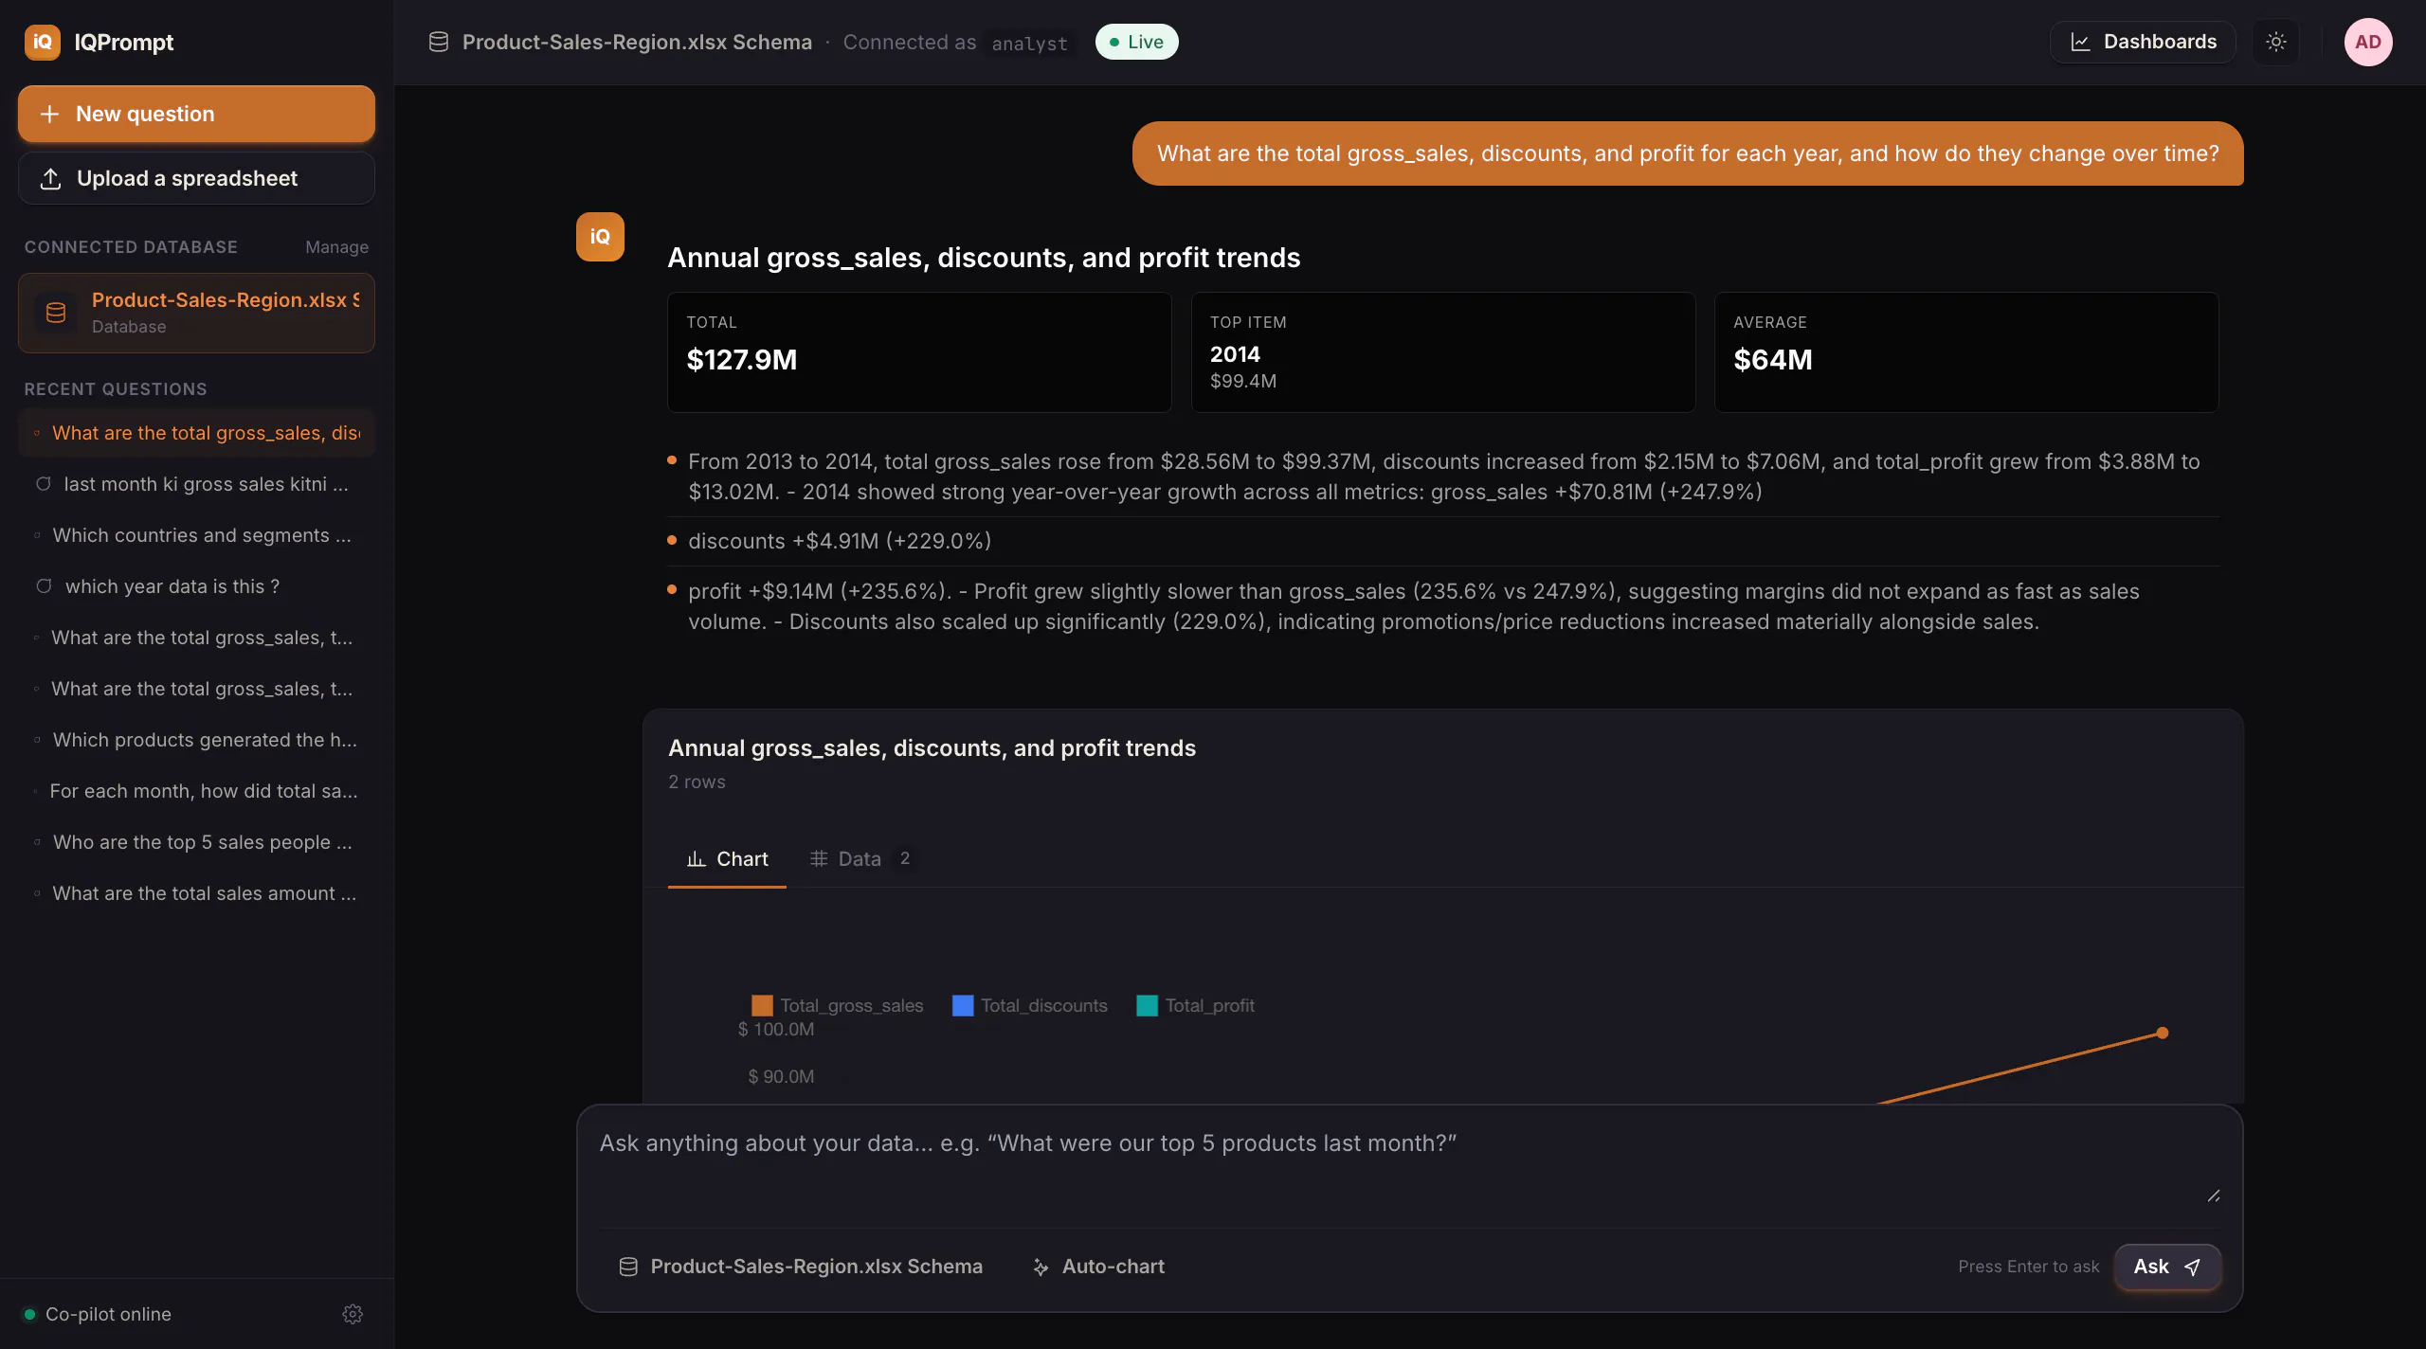Toggle the Total_gross_sales orange legend swatch

(x=762, y=1005)
